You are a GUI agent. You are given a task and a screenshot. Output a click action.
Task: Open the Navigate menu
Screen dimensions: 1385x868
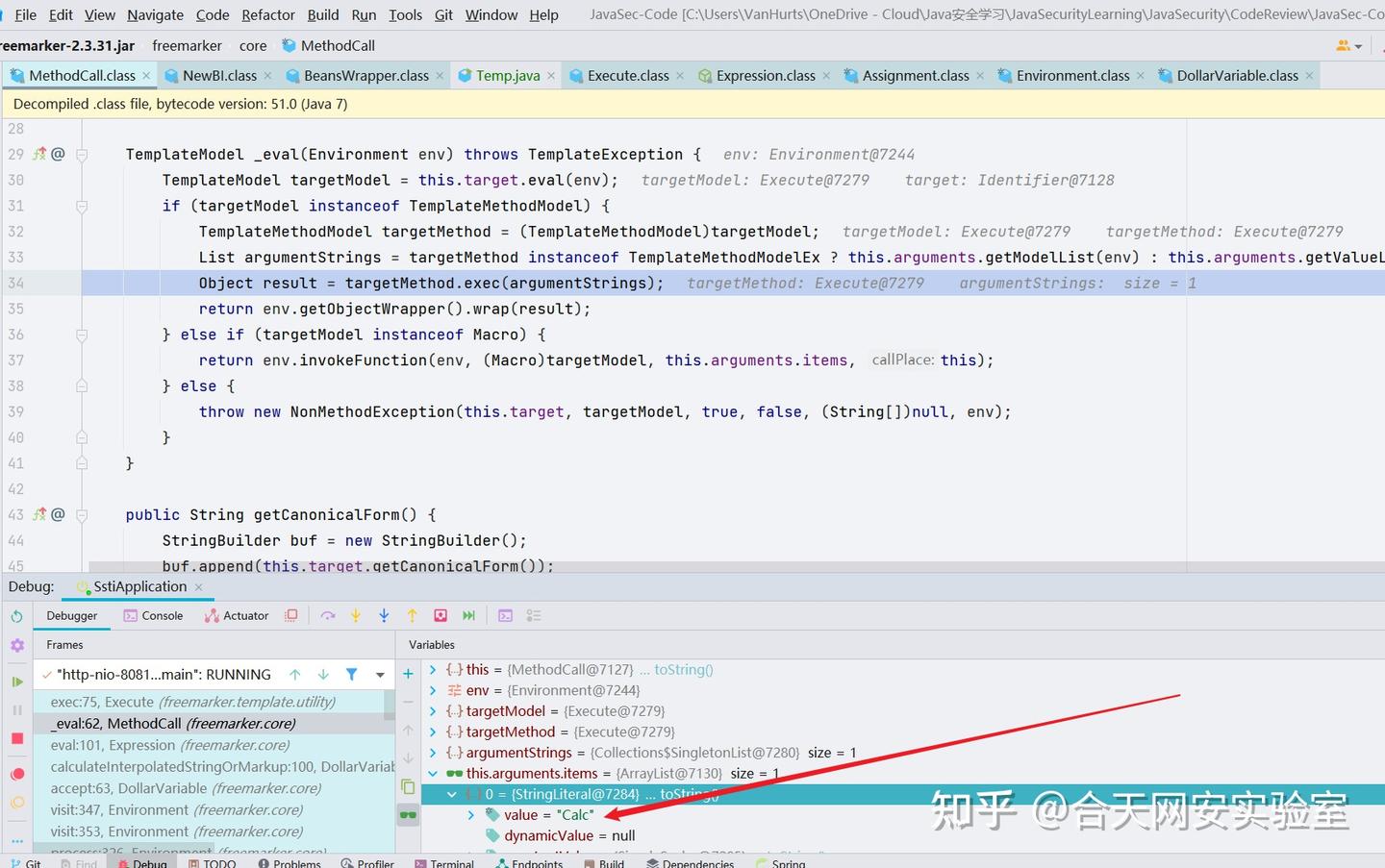point(155,14)
